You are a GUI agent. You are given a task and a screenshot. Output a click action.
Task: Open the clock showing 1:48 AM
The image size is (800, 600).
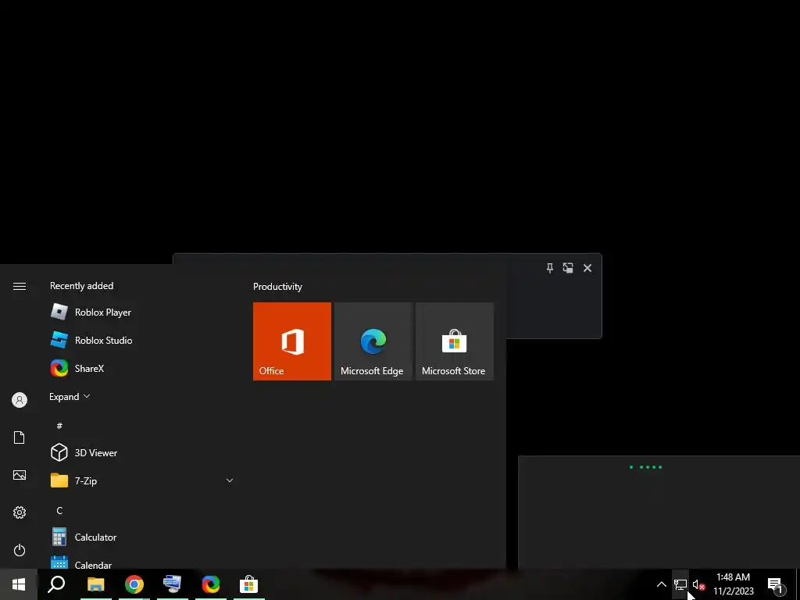coord(734,584)
